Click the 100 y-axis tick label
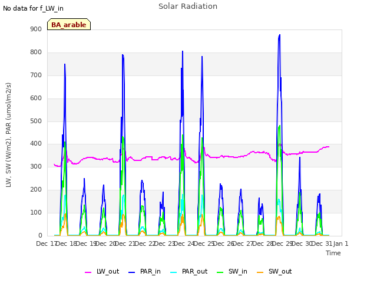 (x=36, y=212)
